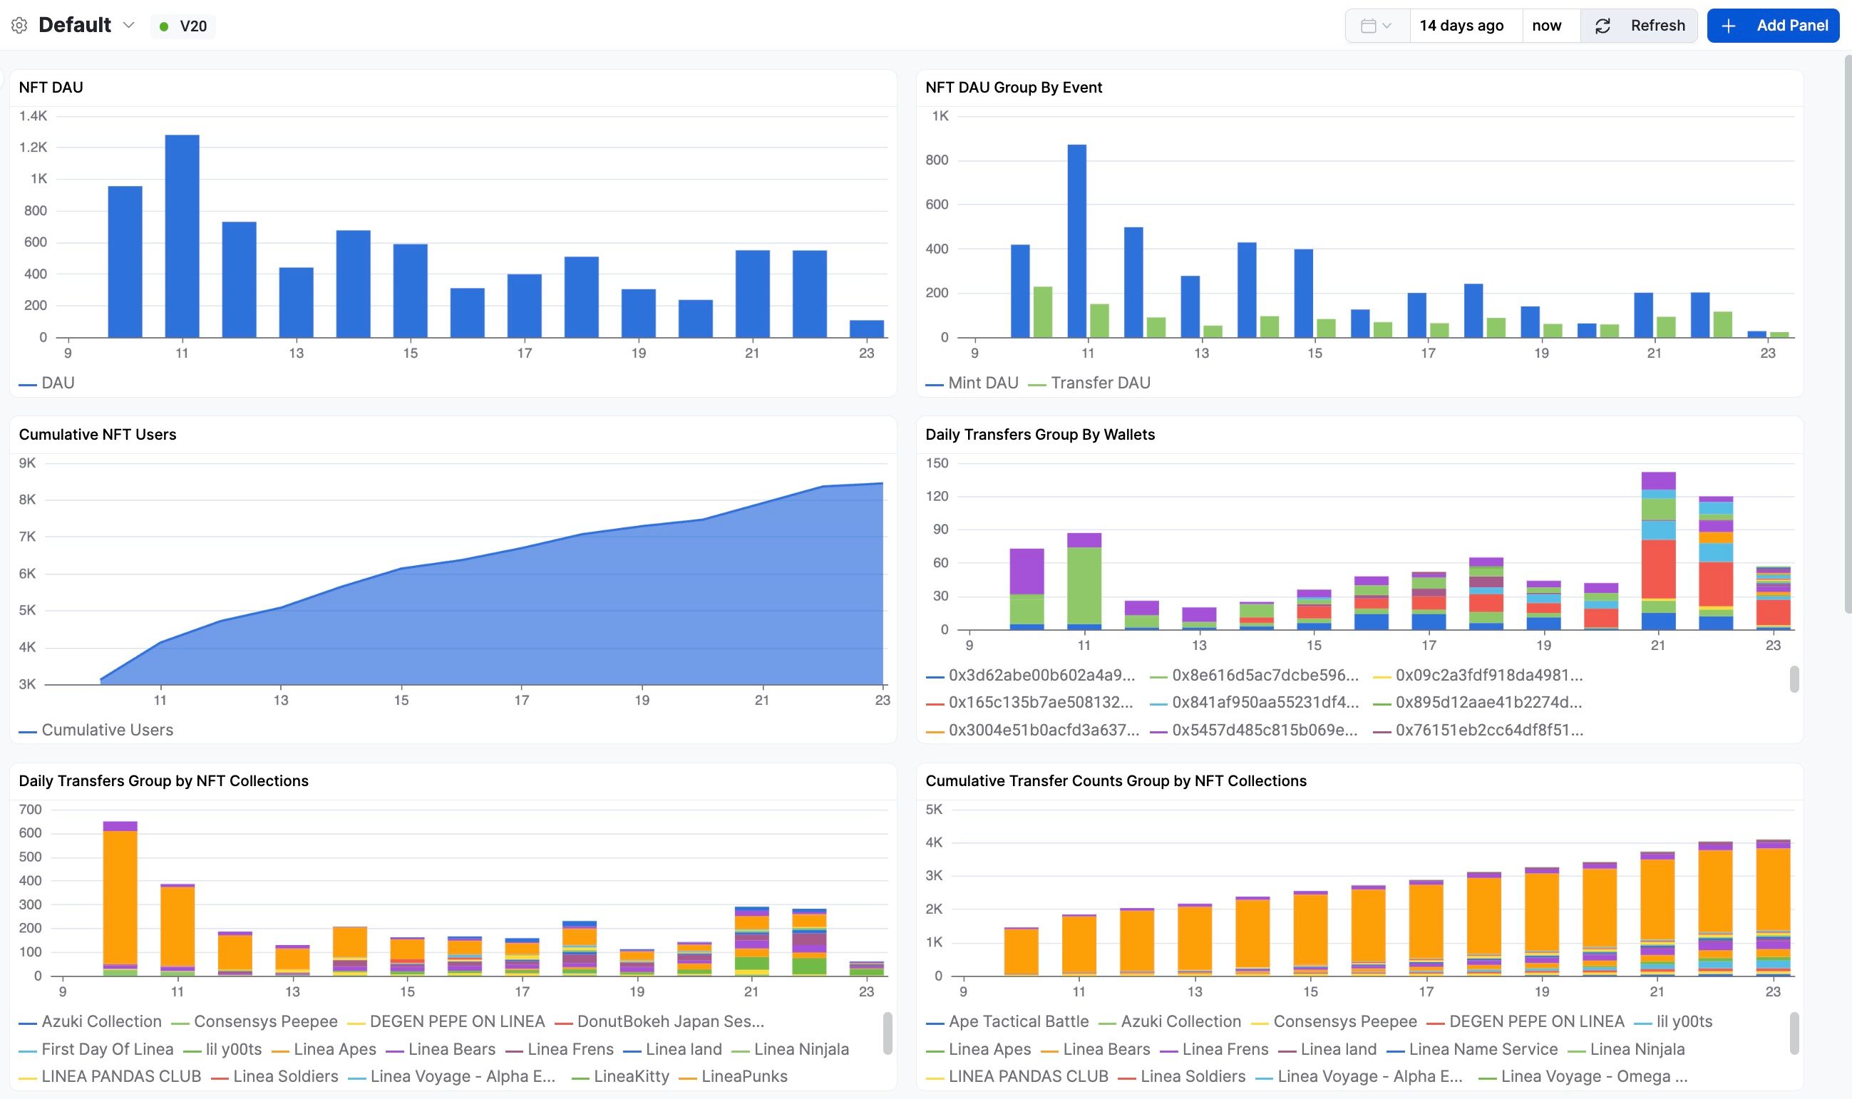Toggle Azuki Collection in Daily Transfers legend
This screenshot has height=1099, width=1852.
(x=91, y=1022)
